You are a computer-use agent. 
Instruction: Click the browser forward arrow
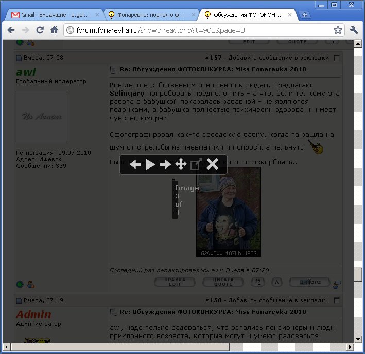coord(25,30)
